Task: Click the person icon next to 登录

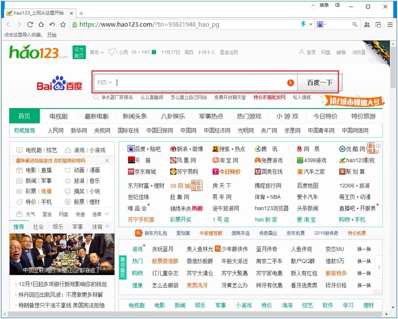Action: tap(301, 51)
